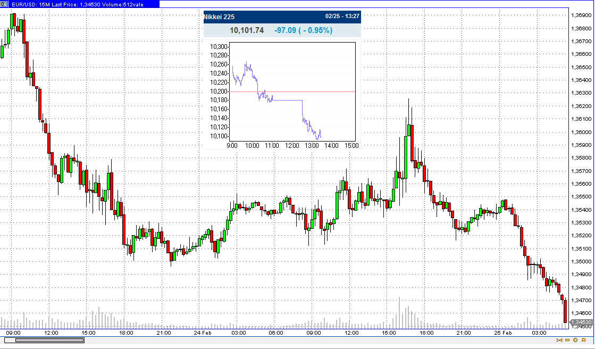Screen dimensions: 595x349
Task: Click the current price tag 1,34530
Action: pos(581,322)
